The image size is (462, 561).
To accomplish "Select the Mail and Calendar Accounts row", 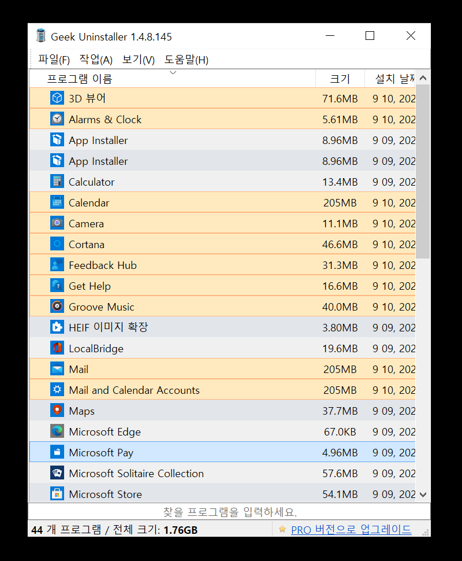I will click(222, 389).
